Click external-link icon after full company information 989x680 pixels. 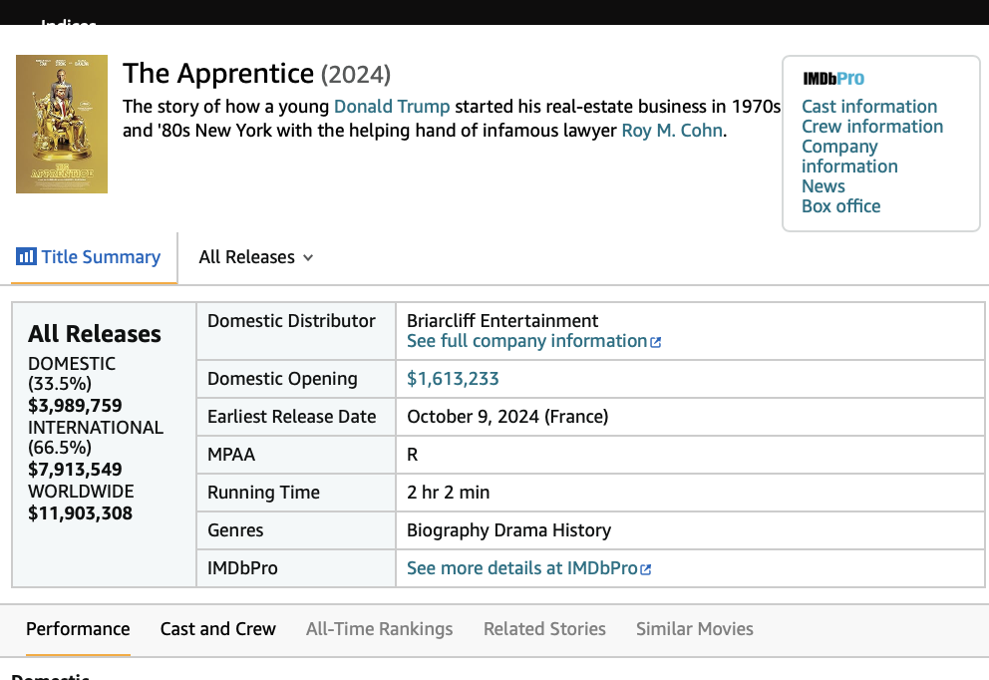point(656,342)
